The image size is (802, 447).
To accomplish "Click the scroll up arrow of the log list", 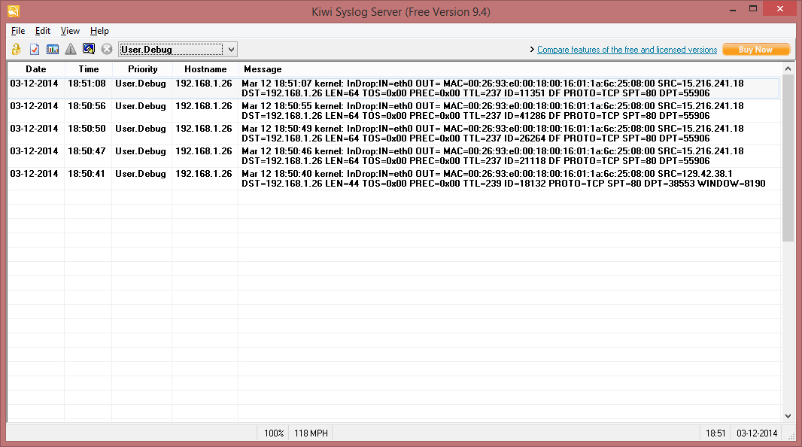I will point(788,68).
